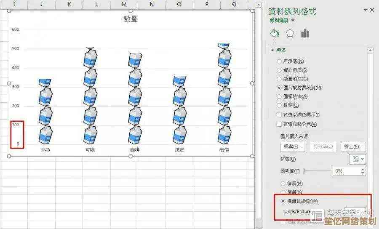Open the task pane options arrow
This screenshot has height=229, width=379.
[x=365, y=10]
